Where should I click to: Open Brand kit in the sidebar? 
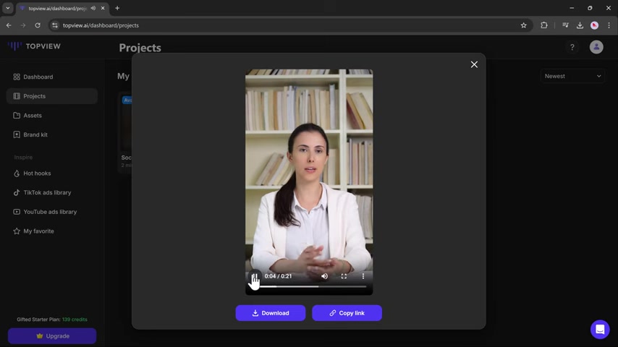tap(51, 134)
